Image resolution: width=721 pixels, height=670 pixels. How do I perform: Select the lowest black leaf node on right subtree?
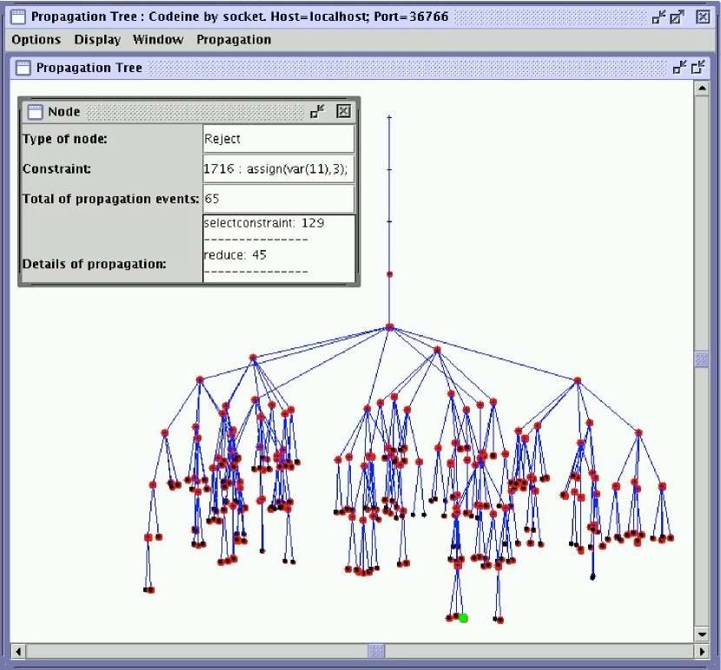pos(592,577)
